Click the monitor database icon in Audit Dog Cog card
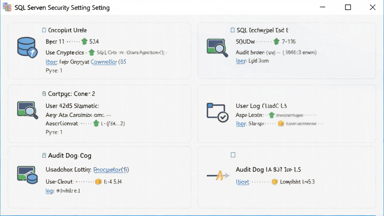The image size is (384, 216). 27,175
